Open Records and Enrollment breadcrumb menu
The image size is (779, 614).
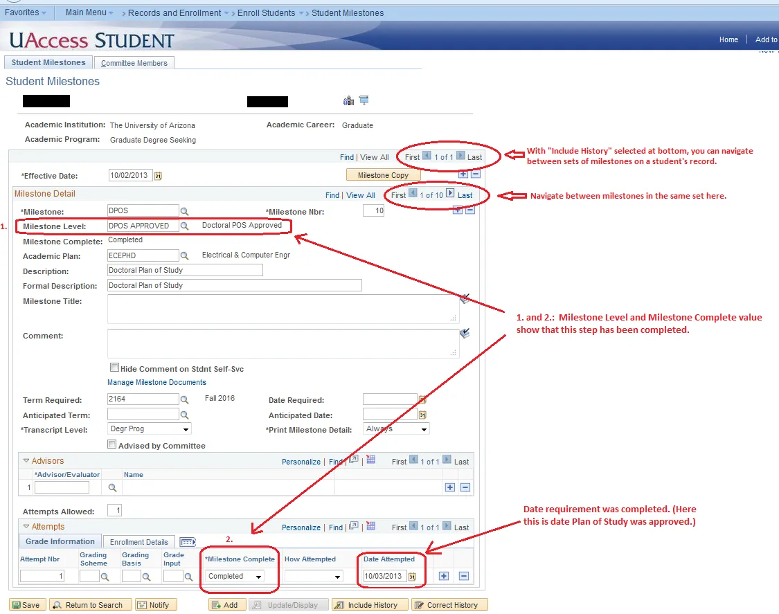(x=178, y=13)
